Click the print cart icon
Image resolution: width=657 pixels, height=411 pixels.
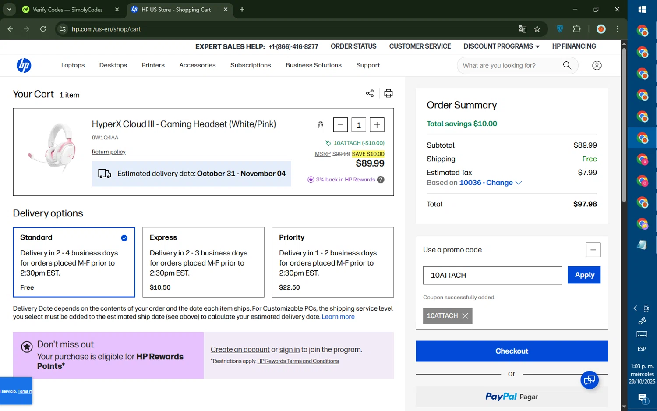388,93
